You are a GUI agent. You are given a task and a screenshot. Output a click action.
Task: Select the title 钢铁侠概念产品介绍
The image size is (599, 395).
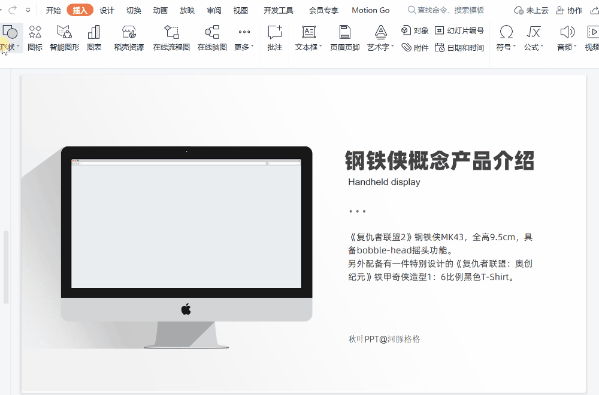click(x=439, y=161)
